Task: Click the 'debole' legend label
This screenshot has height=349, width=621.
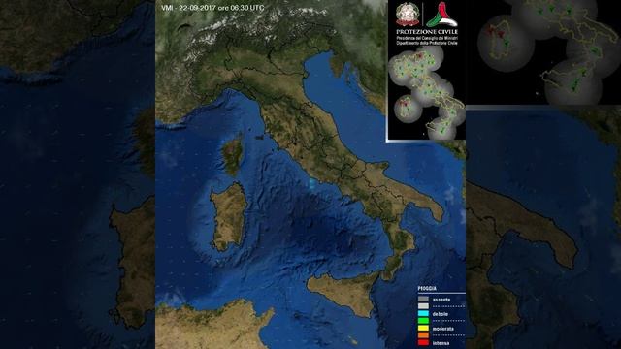Action: [x=441, y=314]
